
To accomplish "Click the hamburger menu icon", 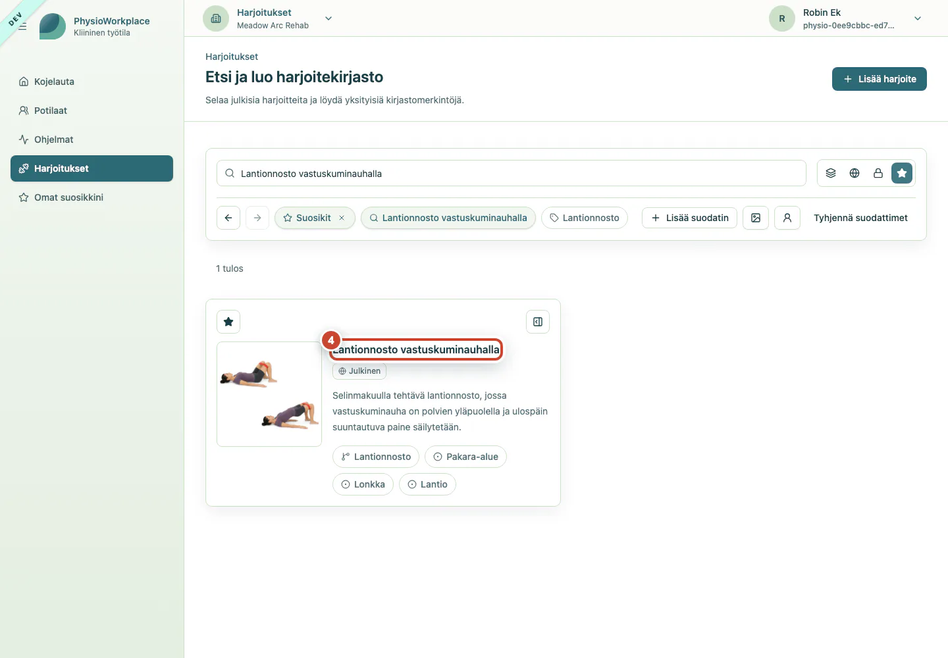I will pos(22,26).
